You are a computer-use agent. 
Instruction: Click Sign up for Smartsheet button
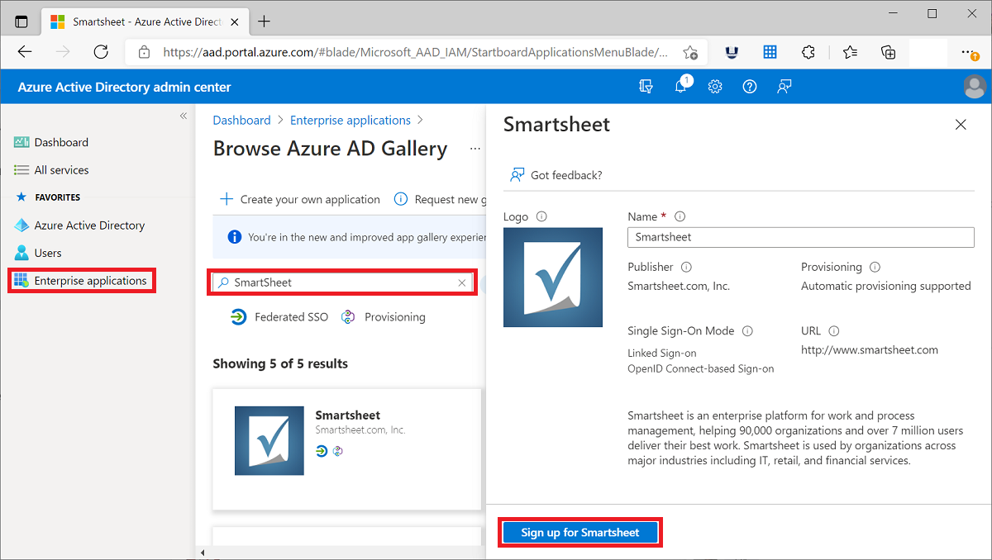(x=580, y=533)
